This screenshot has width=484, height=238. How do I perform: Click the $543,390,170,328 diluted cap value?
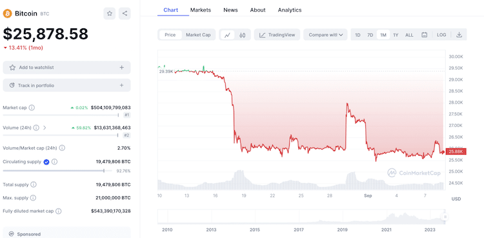110,211
